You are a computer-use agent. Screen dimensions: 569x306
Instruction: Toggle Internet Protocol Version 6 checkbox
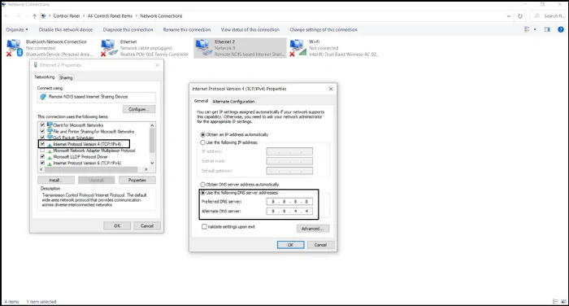tap(42, 164)
